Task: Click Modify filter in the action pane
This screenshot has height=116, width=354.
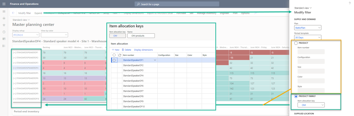Action: tap(25, 13)
